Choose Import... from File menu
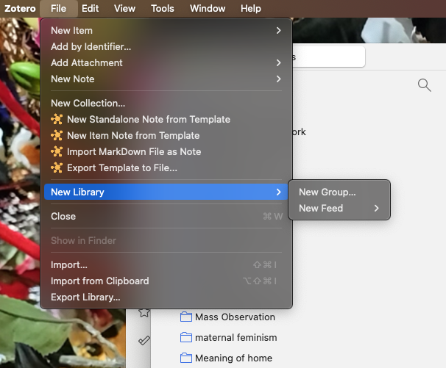Screen dimensions: 446x368 [x=166, y=264]
